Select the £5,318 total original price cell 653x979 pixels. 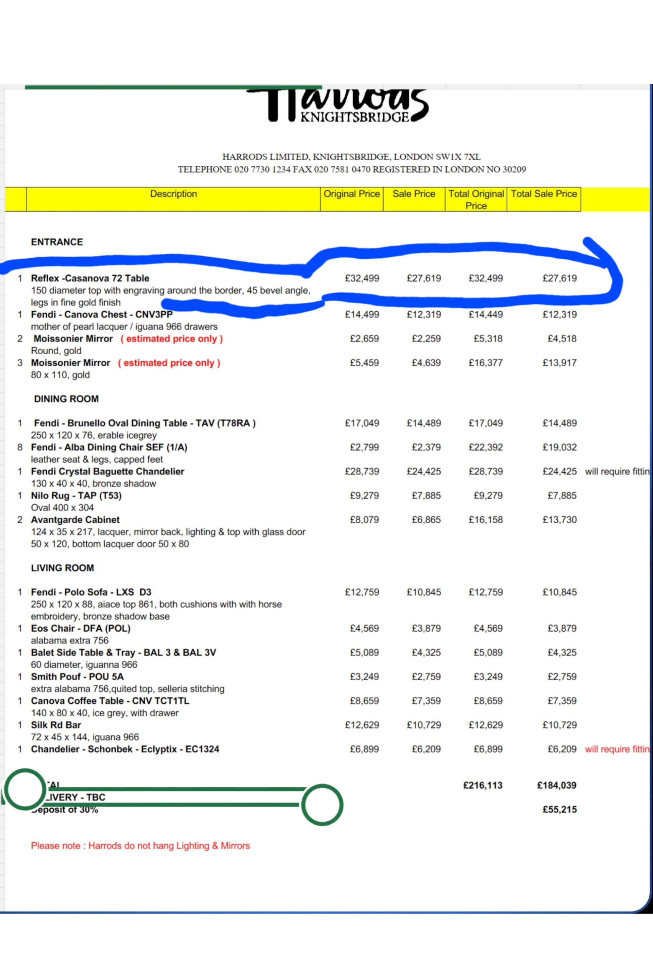point(488,339)
